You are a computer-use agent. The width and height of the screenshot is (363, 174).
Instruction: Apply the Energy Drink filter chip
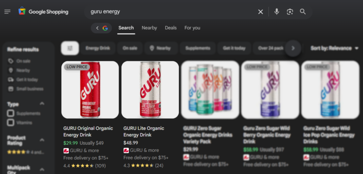point(98,48)
